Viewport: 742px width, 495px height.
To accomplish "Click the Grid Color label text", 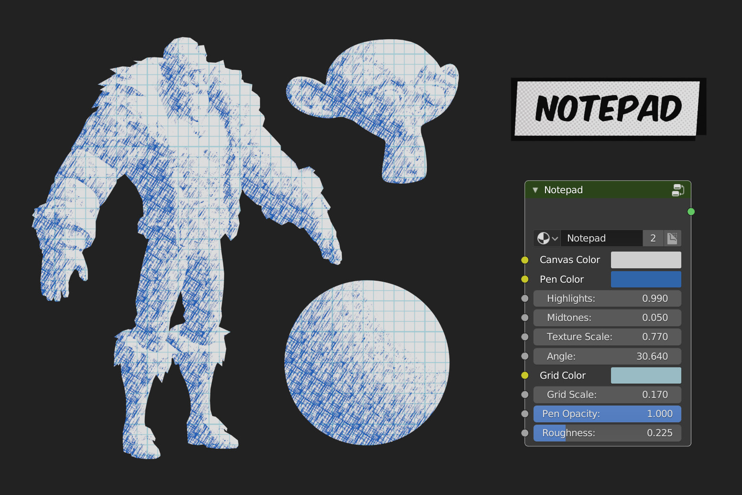I will (563, 375).
